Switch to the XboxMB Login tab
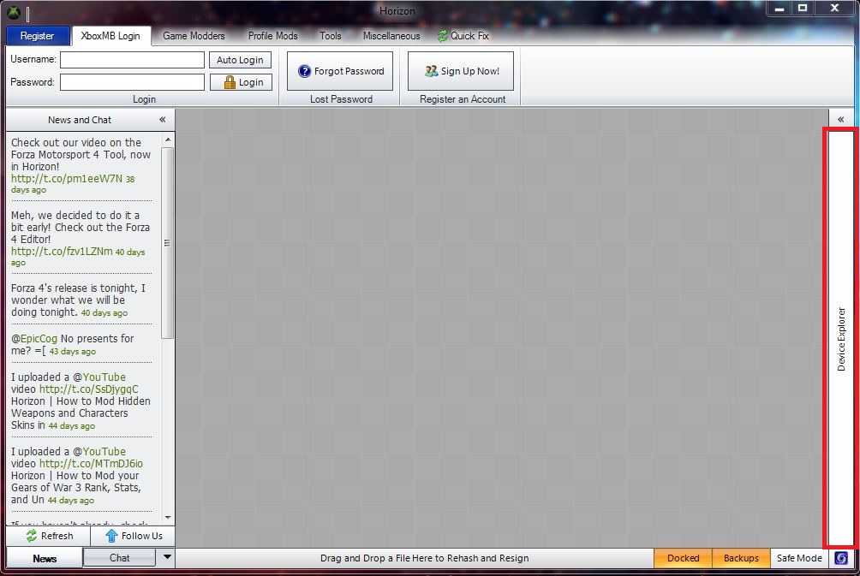Image resolution: width=860 pixels, height=576 pixels. [x=110, y=36]
